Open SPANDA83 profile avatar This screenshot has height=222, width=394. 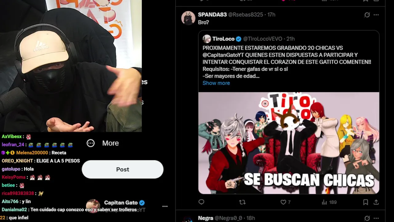188,18
